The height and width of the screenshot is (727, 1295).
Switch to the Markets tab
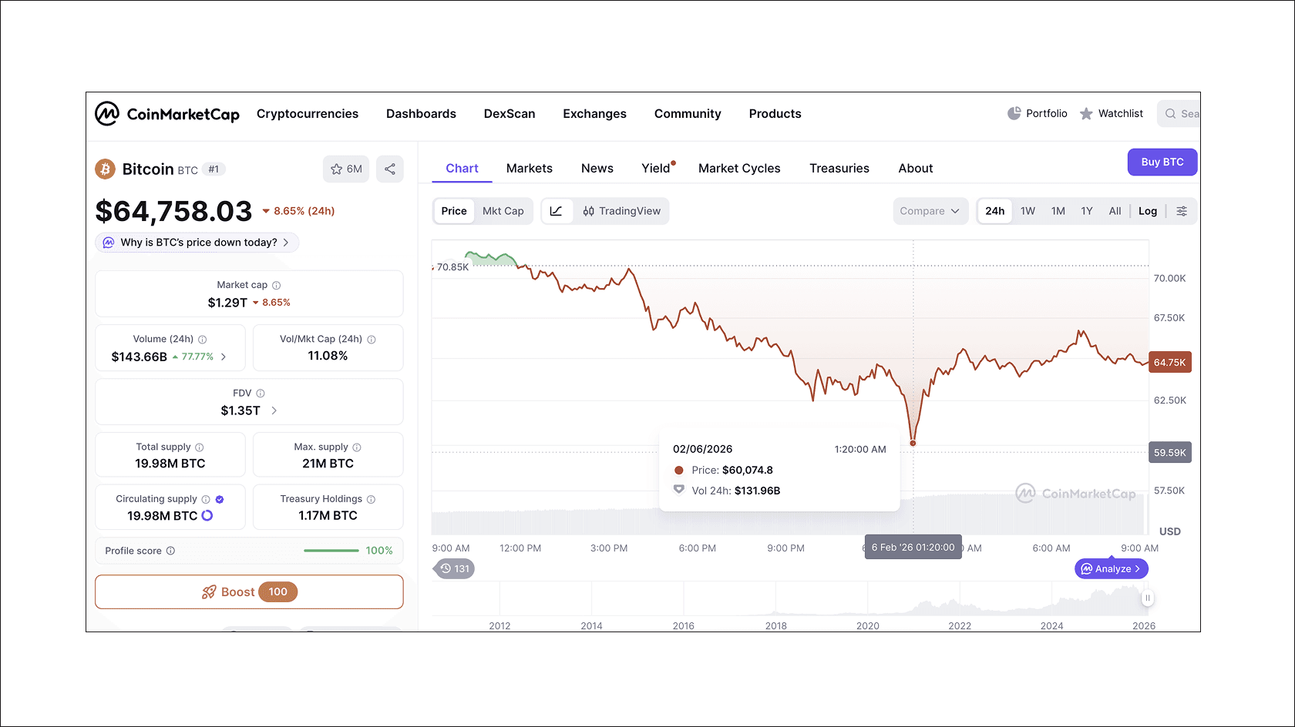530,168
